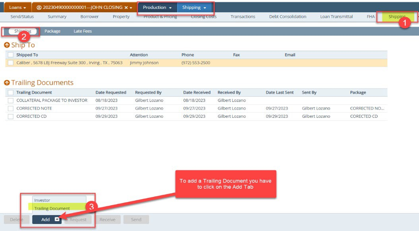419x231 pixels.
Task: Go to the Loan Transmittal tab
Action: [x=336, y=17]
